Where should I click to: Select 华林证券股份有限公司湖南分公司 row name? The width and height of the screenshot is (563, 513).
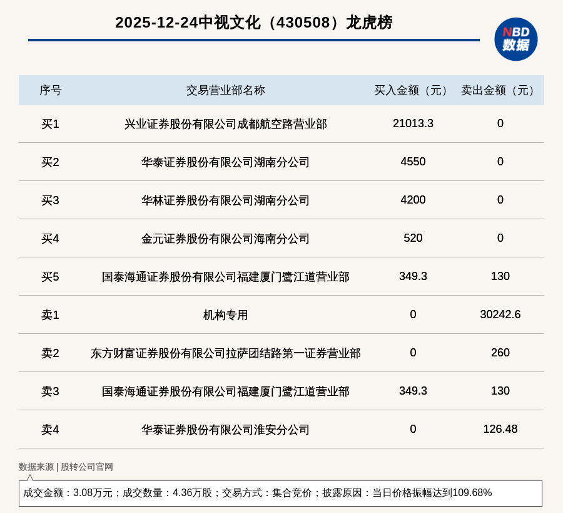click(225, 200)
